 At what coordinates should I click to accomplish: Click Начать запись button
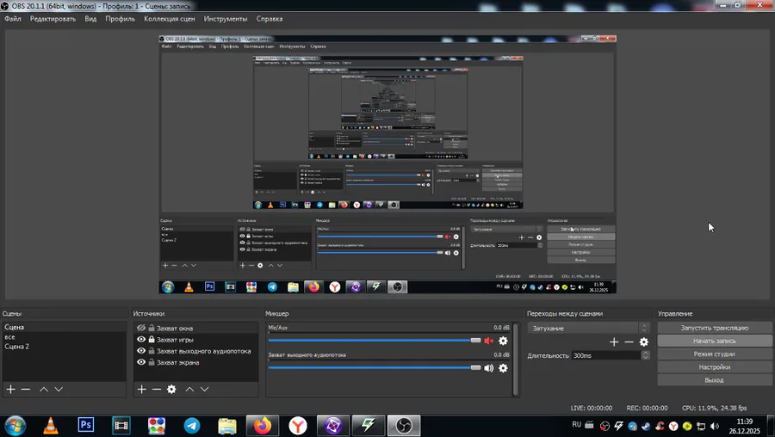click(x=715, y=341)
